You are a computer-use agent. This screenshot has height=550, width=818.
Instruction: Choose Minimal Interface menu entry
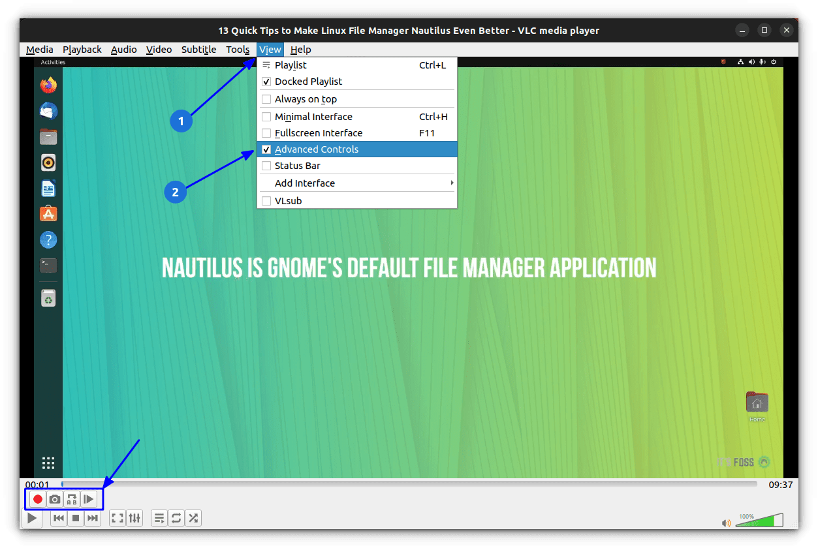coord(313,117)
